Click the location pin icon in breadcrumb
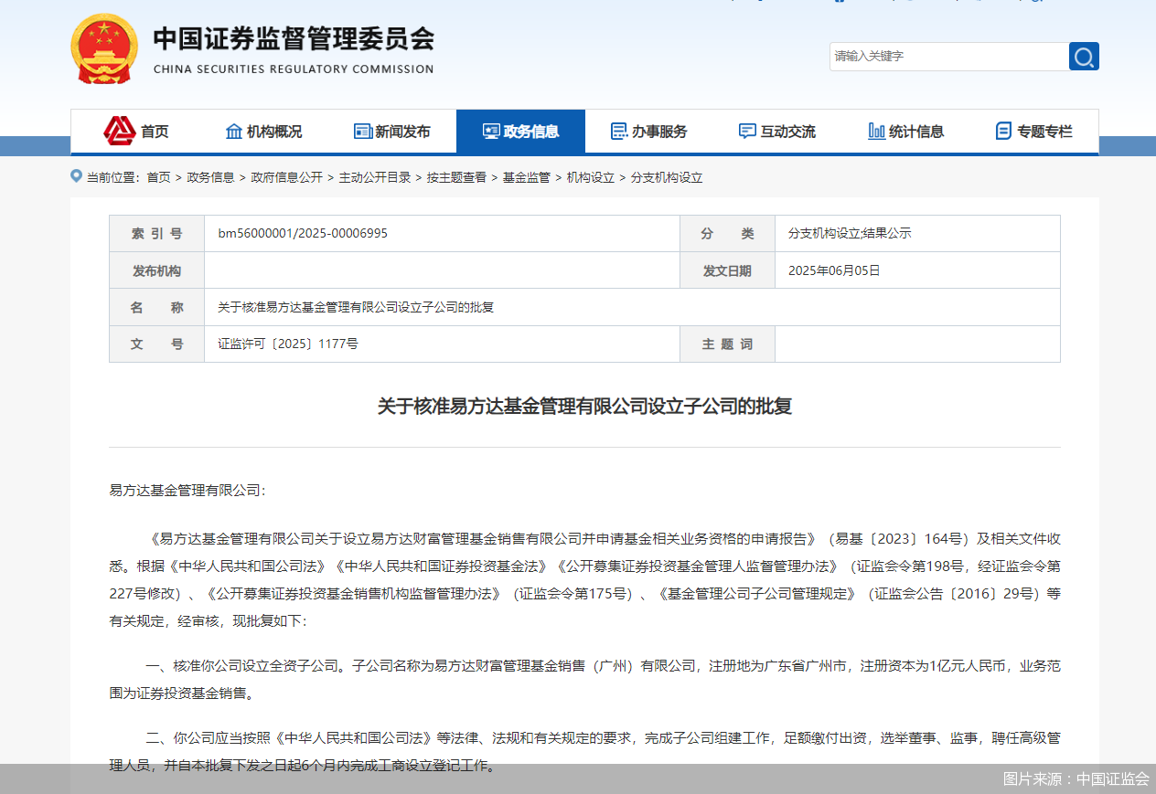1156x794 pixels. (x=77, y=176)
